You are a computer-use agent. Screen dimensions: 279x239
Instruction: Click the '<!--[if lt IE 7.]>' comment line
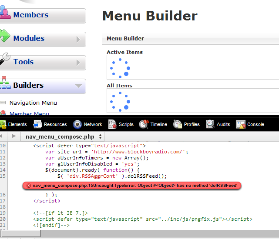[x=61, y=213]
